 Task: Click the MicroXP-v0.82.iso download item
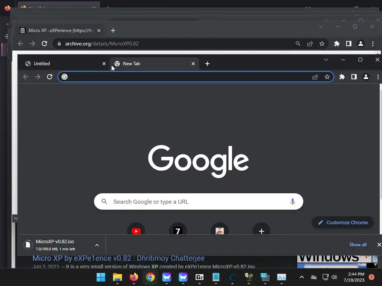(x=62, y=245)
